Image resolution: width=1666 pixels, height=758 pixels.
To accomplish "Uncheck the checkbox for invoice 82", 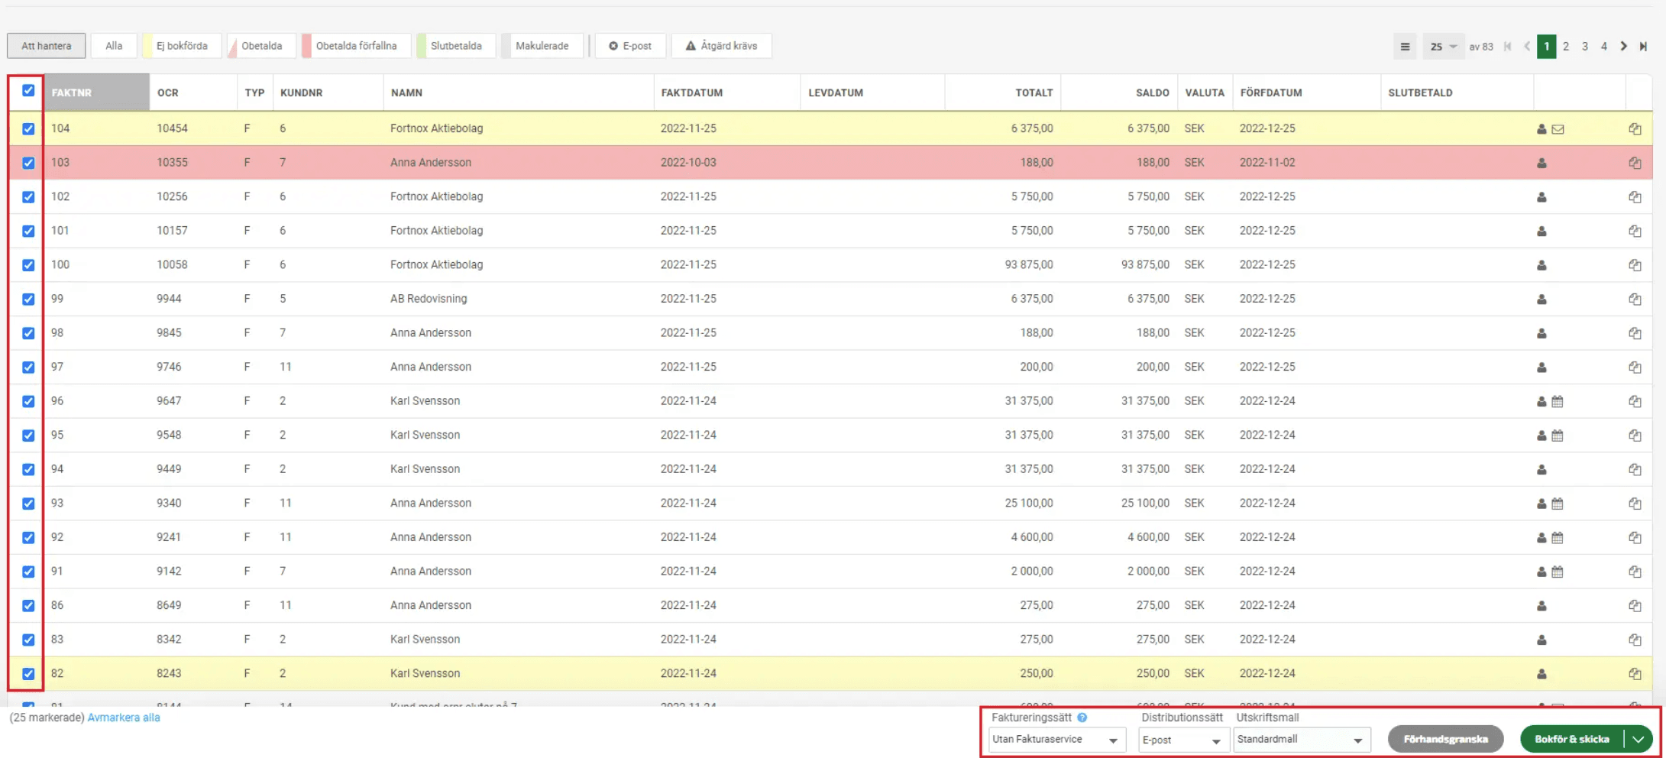I will [28, 674].
